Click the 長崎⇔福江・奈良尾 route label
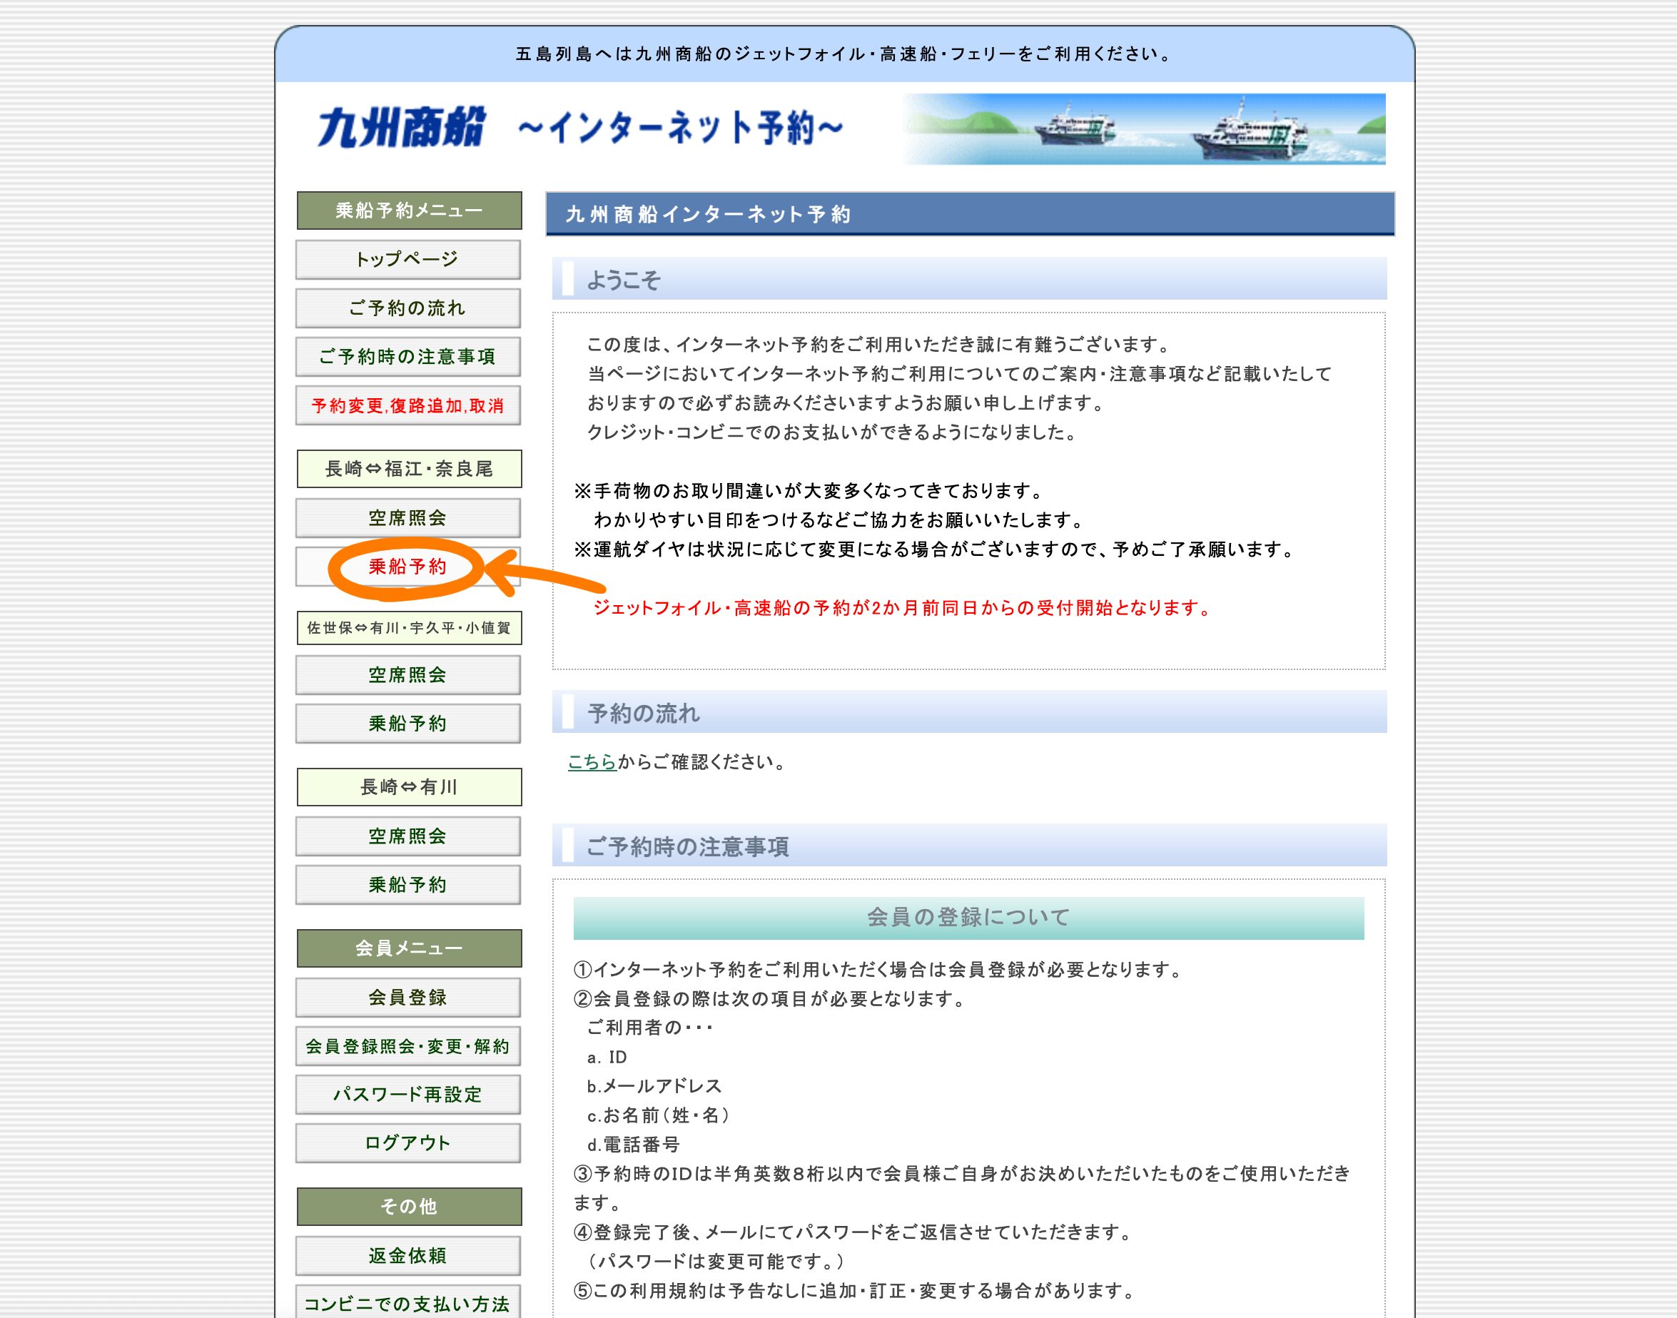 click(x=409, y=469)
